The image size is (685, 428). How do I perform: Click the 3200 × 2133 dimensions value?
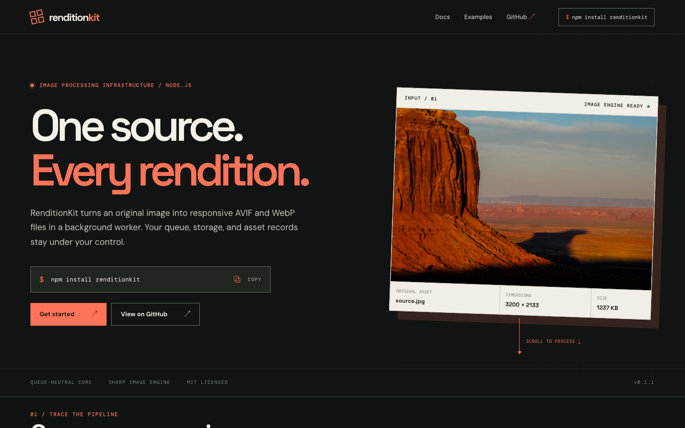point(522,305)
